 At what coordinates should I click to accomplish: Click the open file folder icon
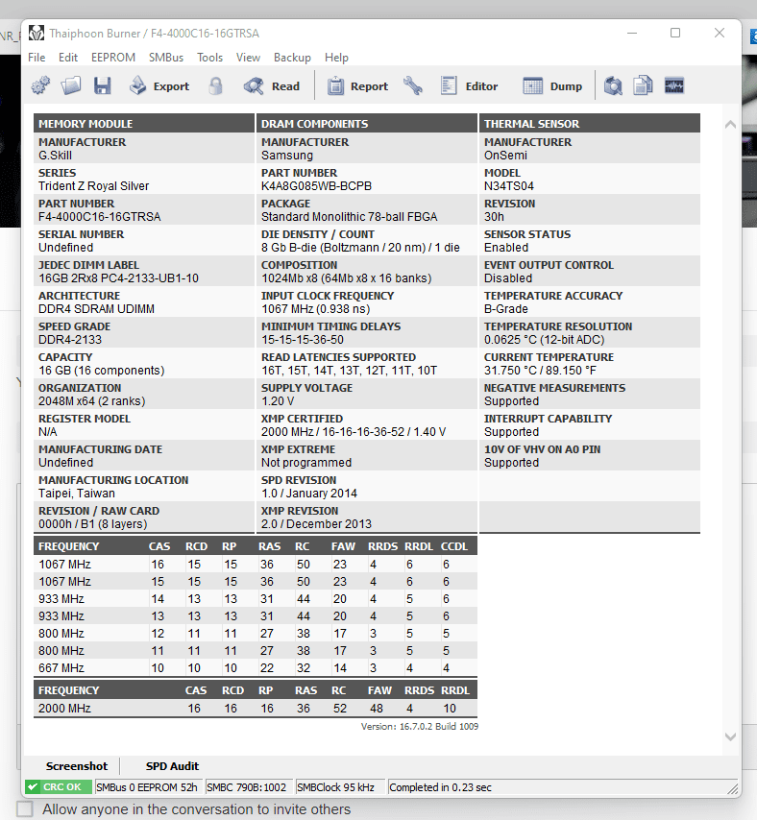71,85
